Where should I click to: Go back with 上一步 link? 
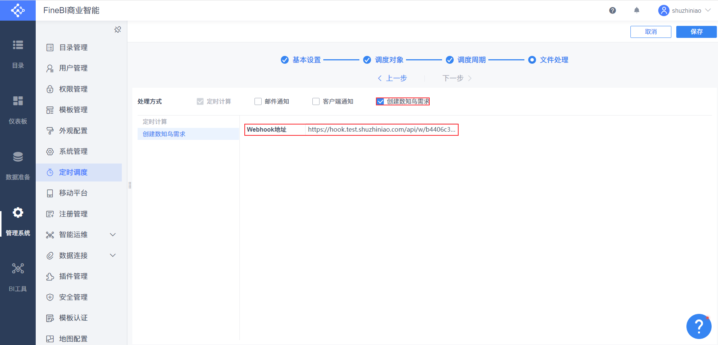click(x=392, y=78)
